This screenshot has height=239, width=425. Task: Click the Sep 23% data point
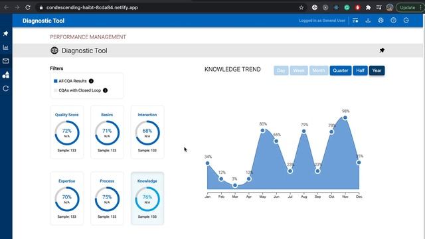(317, 171)
